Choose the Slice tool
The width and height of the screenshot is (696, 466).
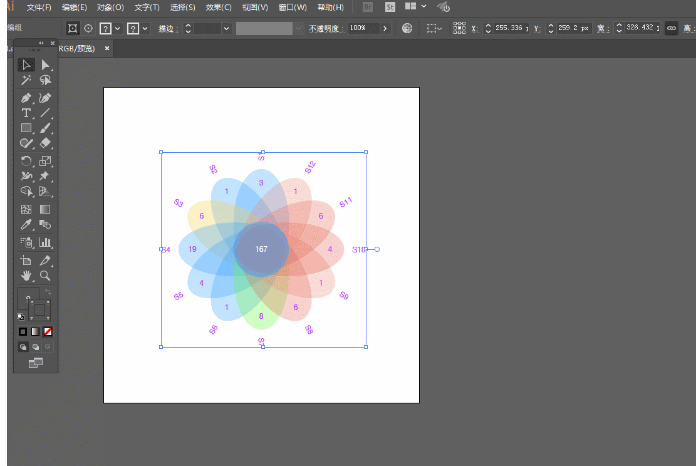[45, 261]
